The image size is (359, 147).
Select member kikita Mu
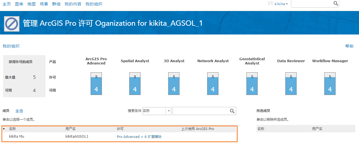(17, 137)
